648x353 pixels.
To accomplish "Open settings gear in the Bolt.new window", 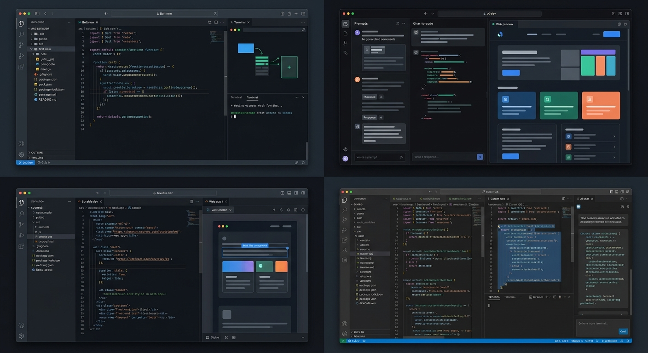I will pos(21,154).
